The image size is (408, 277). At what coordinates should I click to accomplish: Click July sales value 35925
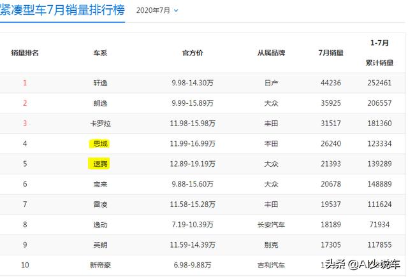[331, 103]
